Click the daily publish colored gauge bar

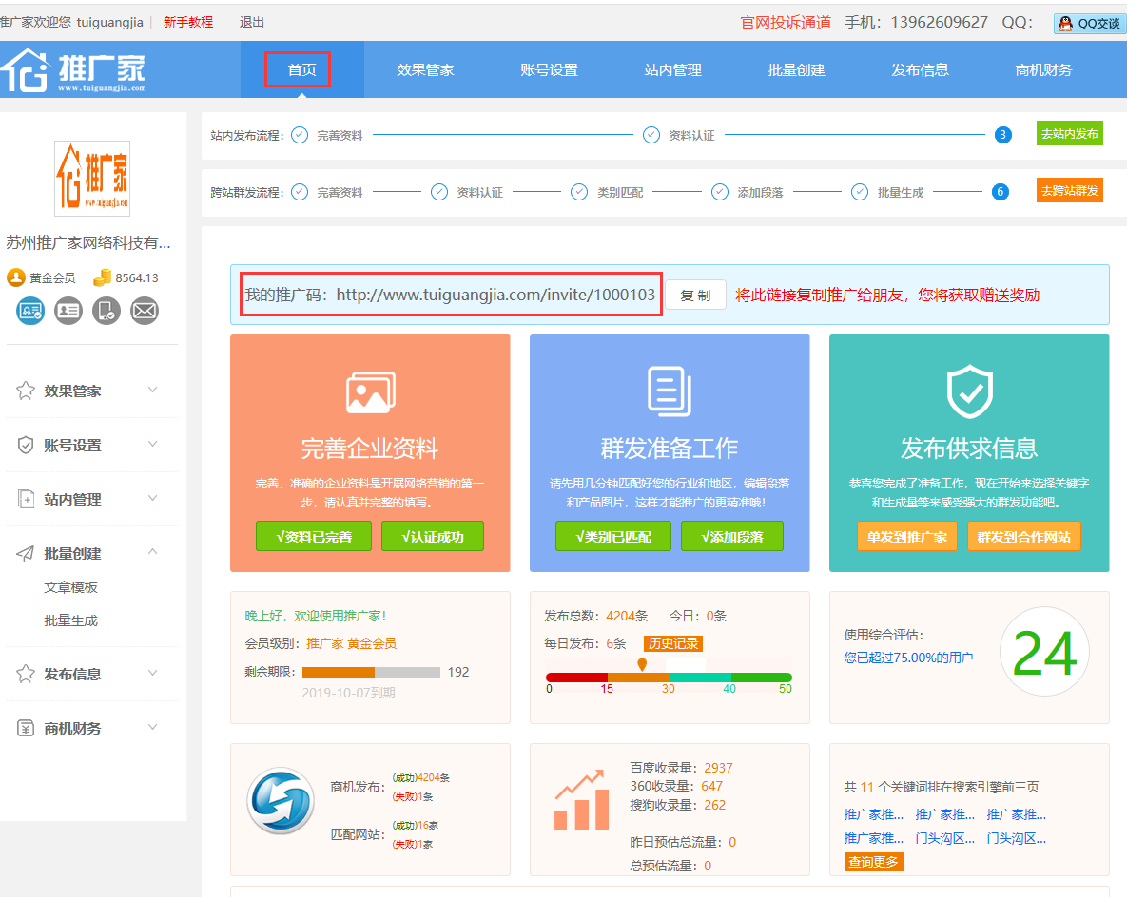point(669,678)
